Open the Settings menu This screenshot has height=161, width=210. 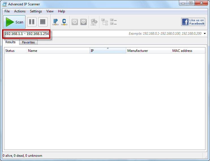[x=36, y=11]
